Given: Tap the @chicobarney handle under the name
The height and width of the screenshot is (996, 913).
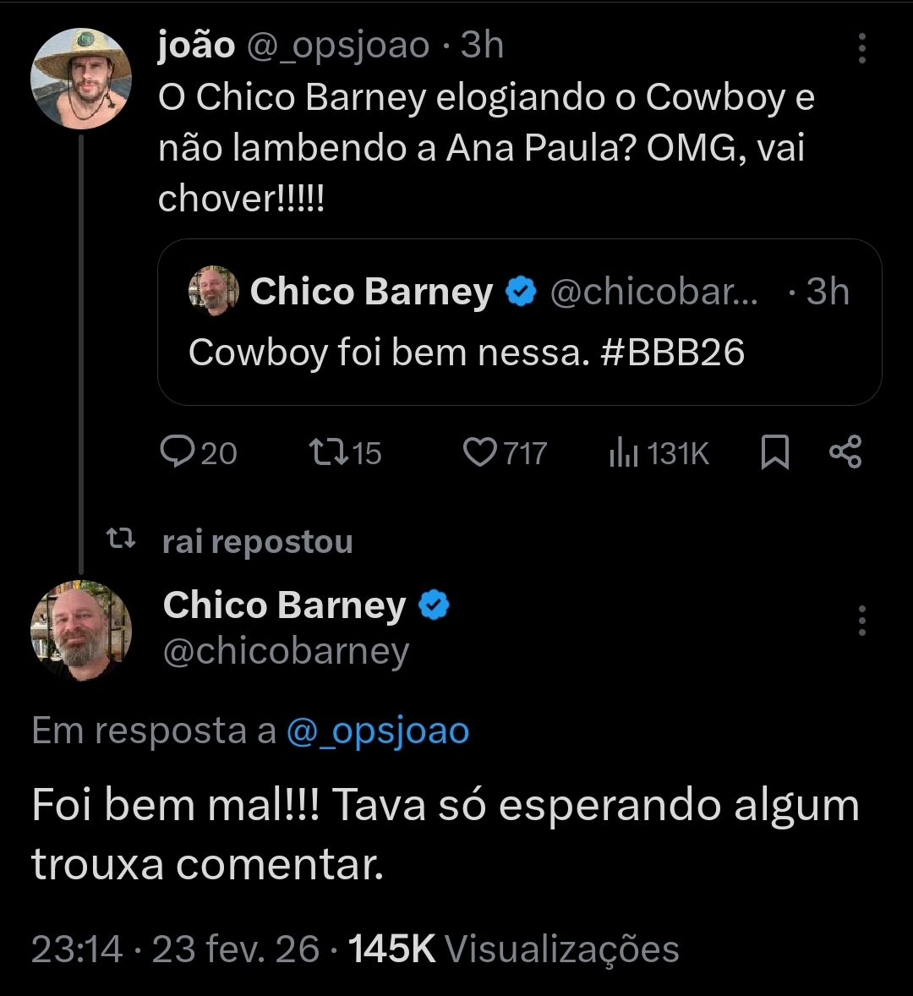Looking at the screenshot, I should click(286, 651).
